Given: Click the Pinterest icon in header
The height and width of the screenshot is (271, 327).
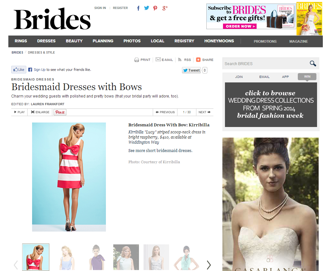Looking at the screenshot, I should [x=155, y=8].
